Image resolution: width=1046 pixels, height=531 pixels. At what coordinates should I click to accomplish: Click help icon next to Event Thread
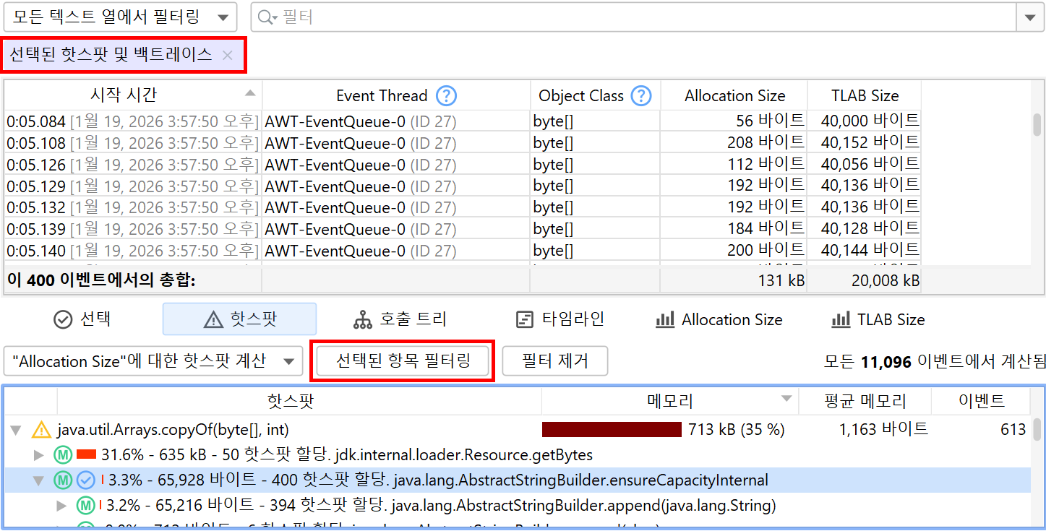447,95
